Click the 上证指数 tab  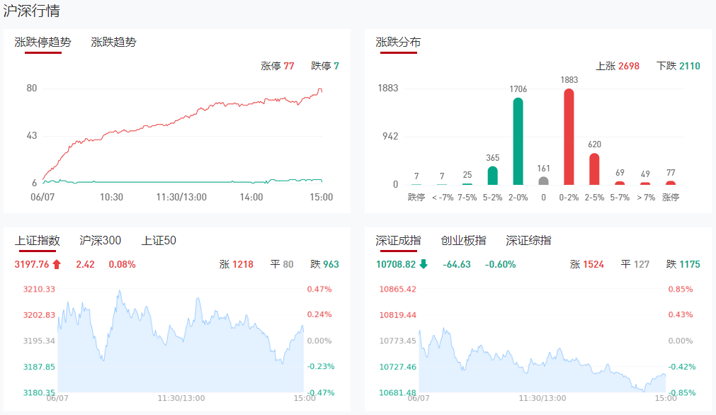click(38, 241)
